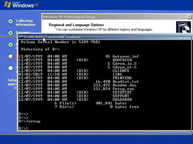
Task: Click the third green setup step indicator
Action: point(11,45)
